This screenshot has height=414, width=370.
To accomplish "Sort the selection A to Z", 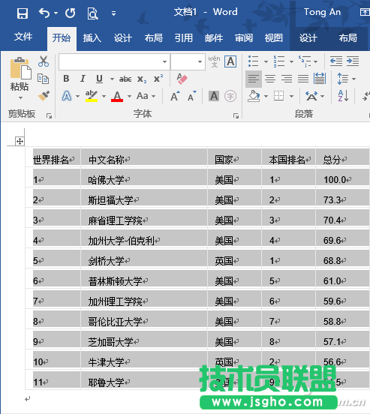I will [x=343, y=96].
